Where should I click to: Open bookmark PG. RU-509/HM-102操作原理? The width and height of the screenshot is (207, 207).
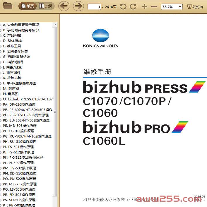(27, 136)
